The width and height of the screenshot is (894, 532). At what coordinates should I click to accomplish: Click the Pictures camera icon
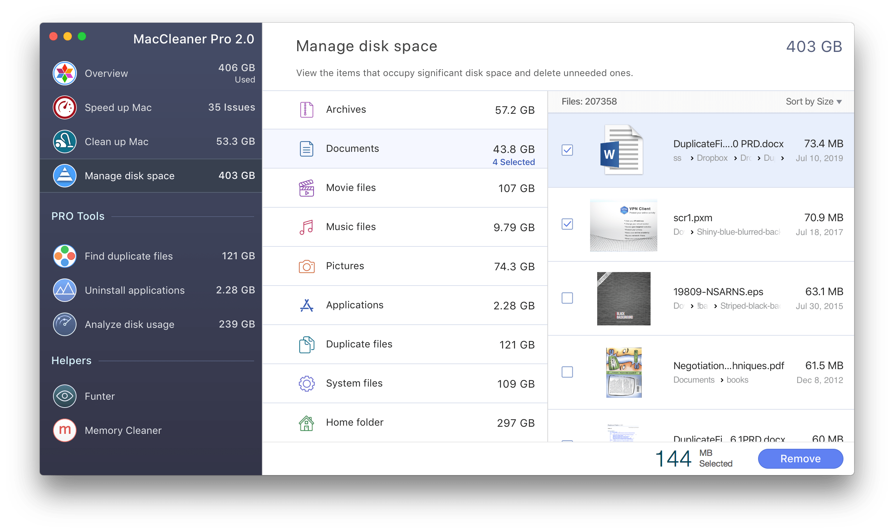click(x=306, y=266)
